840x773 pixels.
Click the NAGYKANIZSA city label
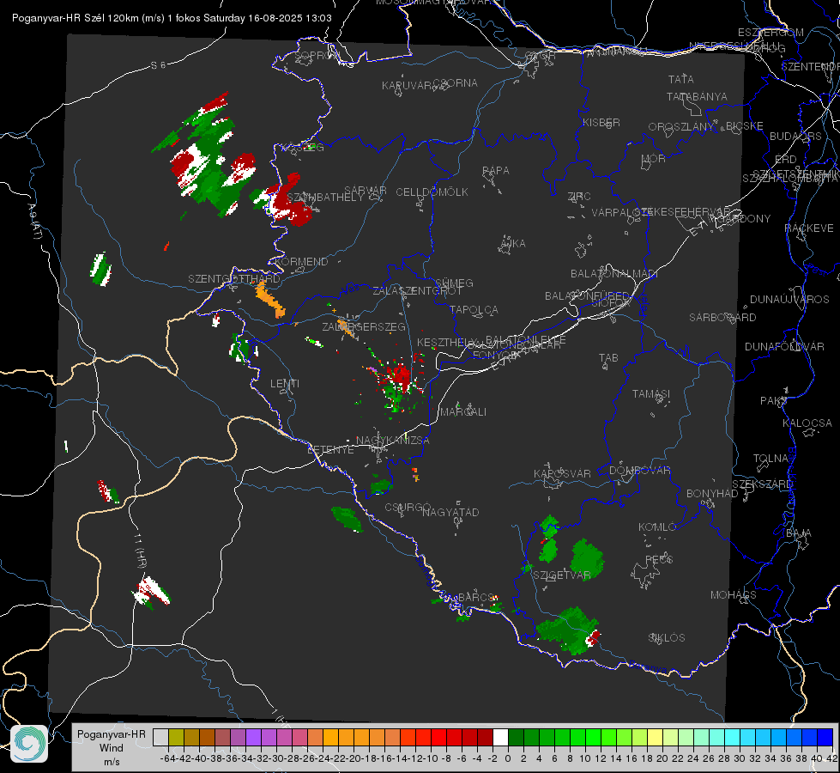pyautogui.click(x=393, y=441)
